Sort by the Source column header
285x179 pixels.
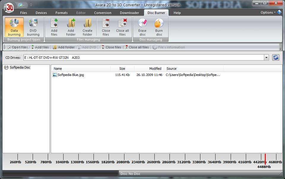click(x=194, y=69)
